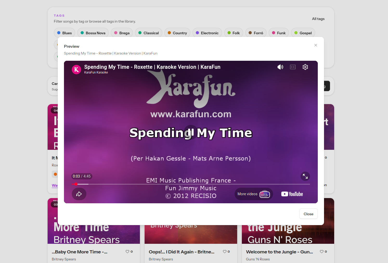Click the KaraFun Karaoke channel name
388x263 pixels.
(x=96, y=72)
